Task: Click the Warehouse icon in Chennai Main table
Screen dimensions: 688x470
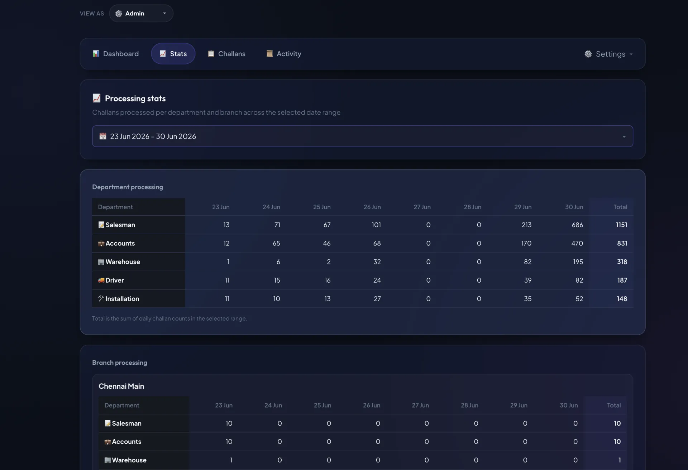Action: (107, 460)
